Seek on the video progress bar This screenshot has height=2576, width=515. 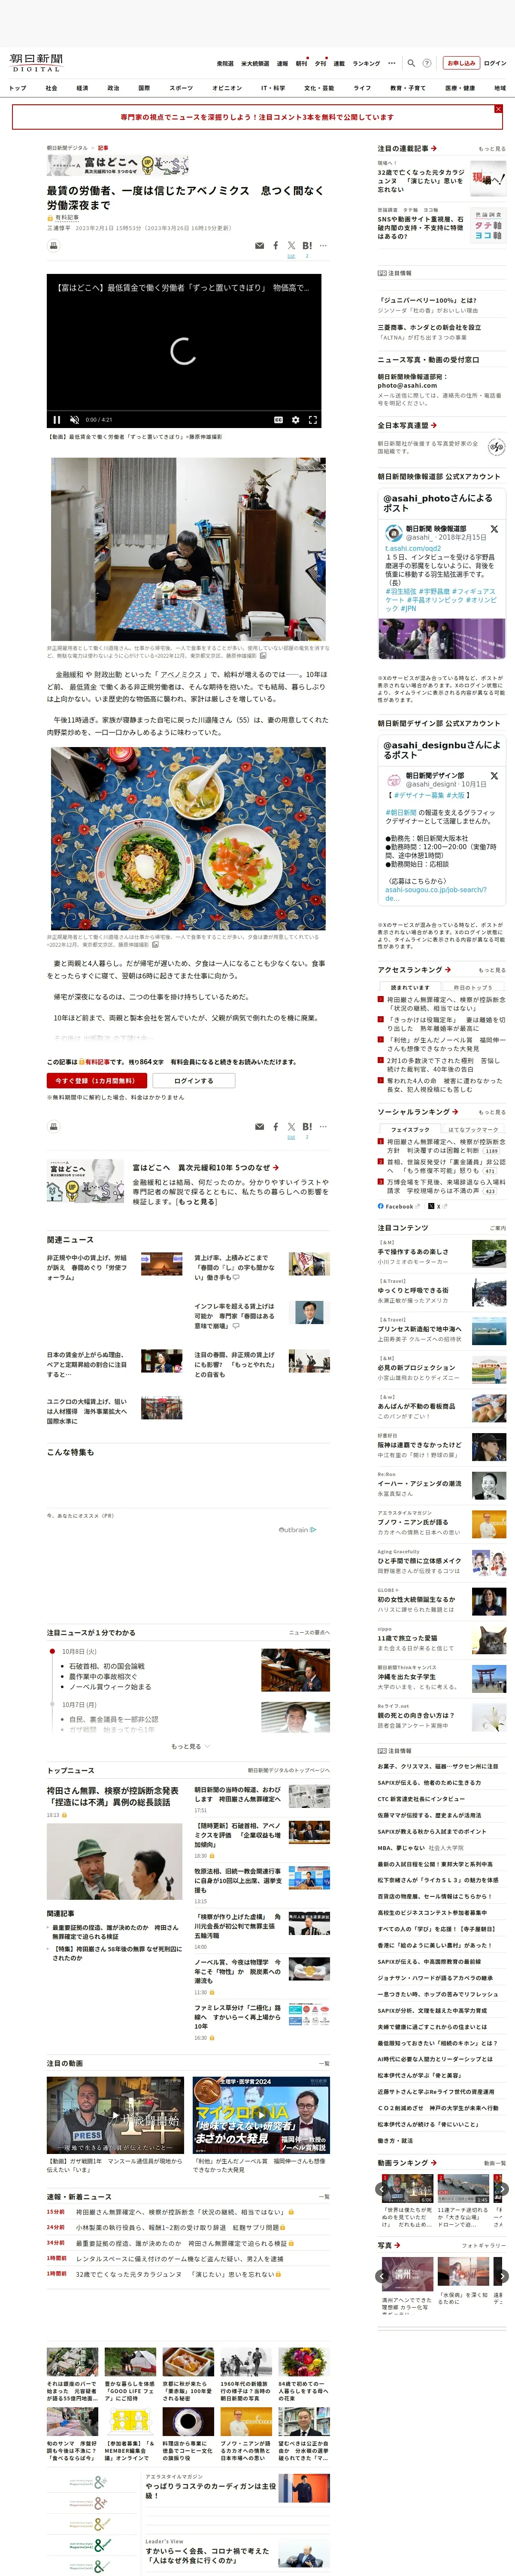(184, 411)
